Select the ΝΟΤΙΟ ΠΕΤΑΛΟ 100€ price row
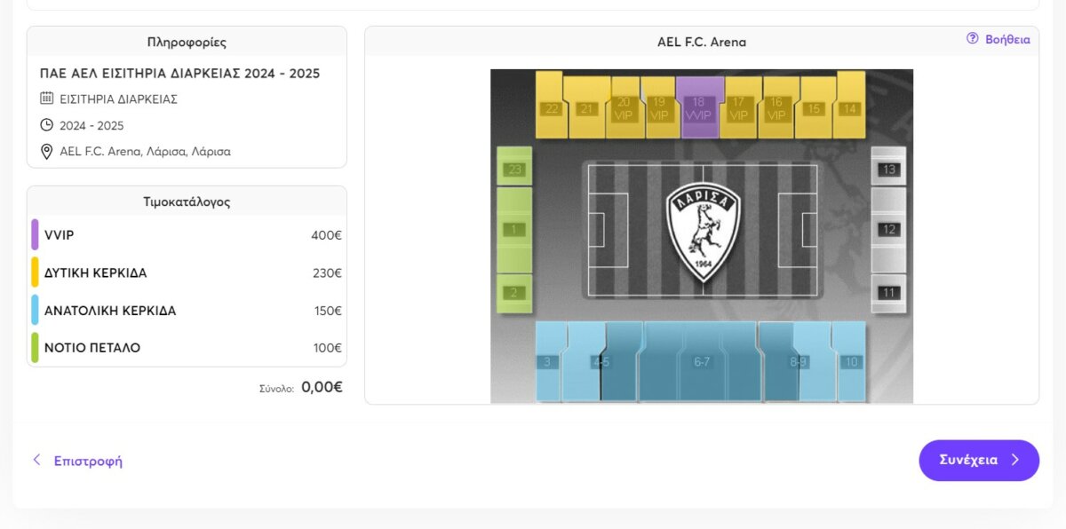This screenshot has width=1066, height=529. pos(187,348)
